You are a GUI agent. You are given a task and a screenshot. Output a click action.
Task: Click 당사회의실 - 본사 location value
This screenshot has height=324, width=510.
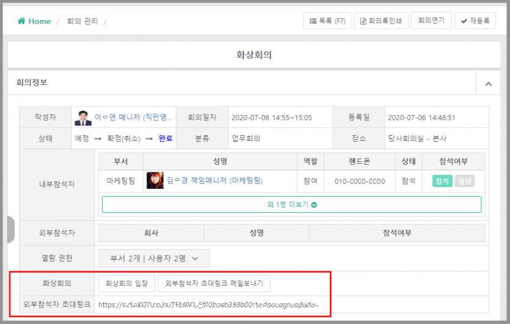tap(417, 138)
